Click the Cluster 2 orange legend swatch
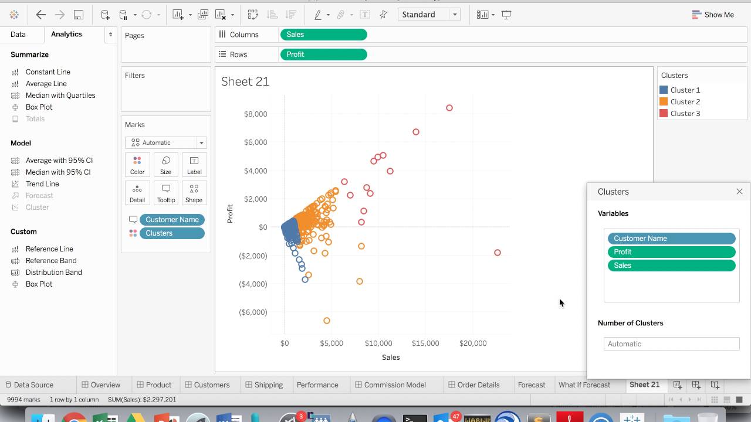 point(664,102)
